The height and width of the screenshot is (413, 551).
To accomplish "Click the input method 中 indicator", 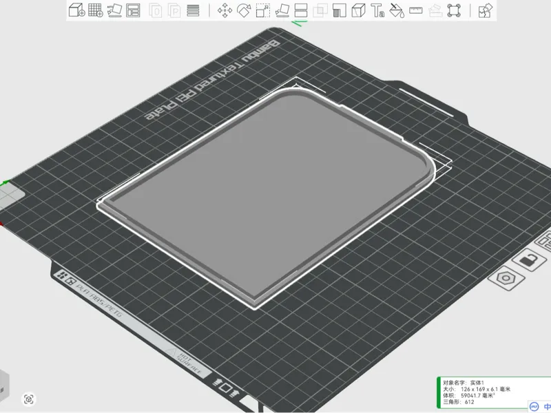I will pyautogui.click(x=546, y=407).
